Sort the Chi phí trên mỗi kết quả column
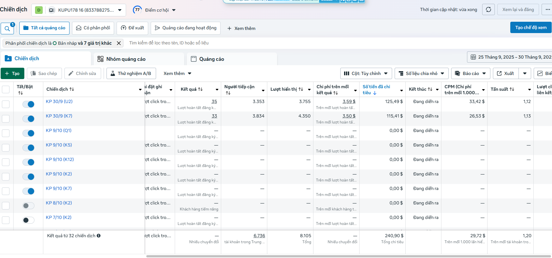 pos(336,93)
